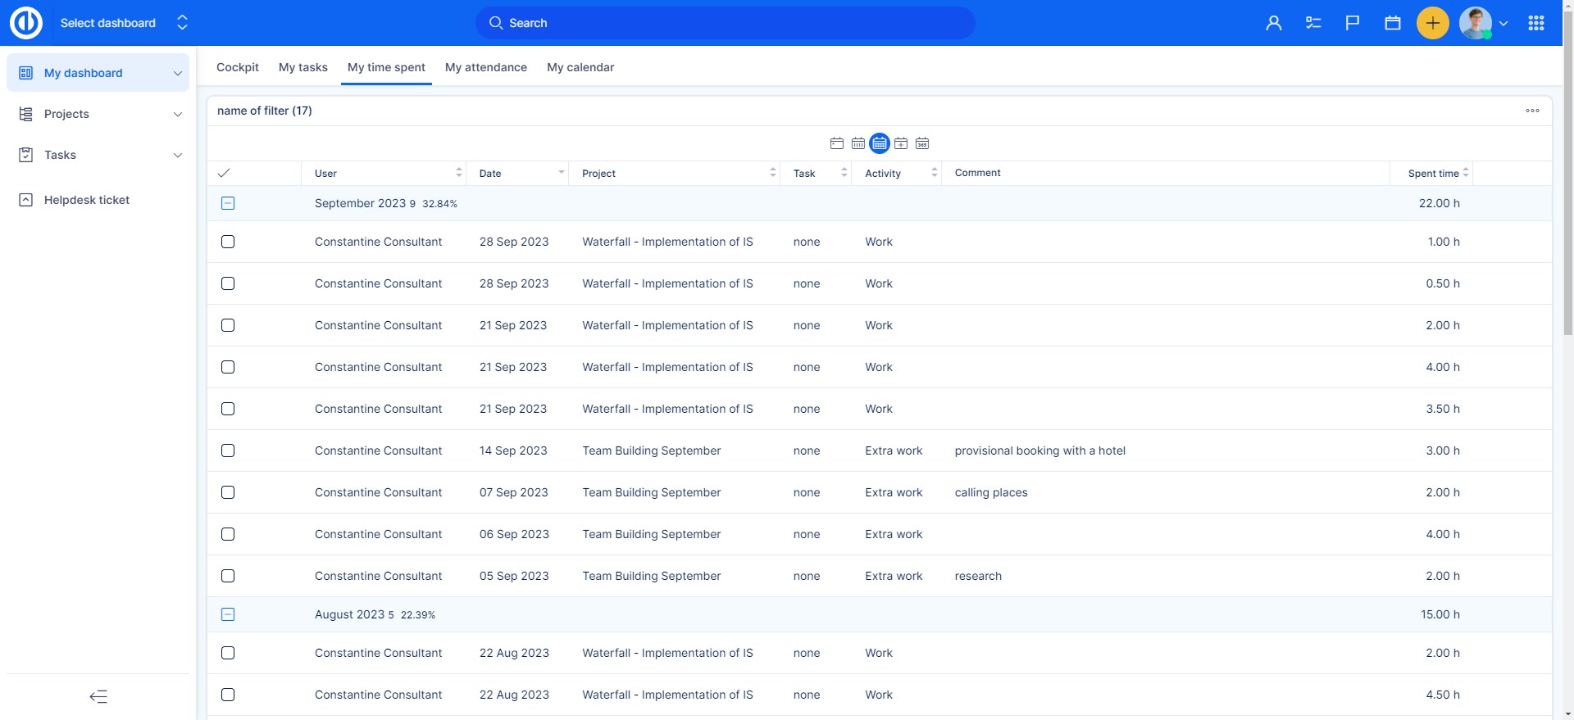Collapse the August 2023 group
The width and height of the screenshot is (1574, 720).
[228, 614]
